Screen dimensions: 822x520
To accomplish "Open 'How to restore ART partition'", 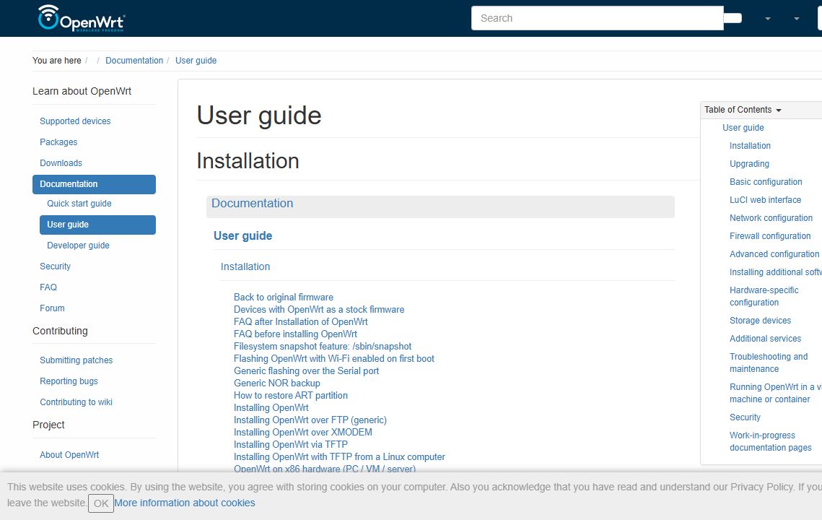I will click(290, 396).
